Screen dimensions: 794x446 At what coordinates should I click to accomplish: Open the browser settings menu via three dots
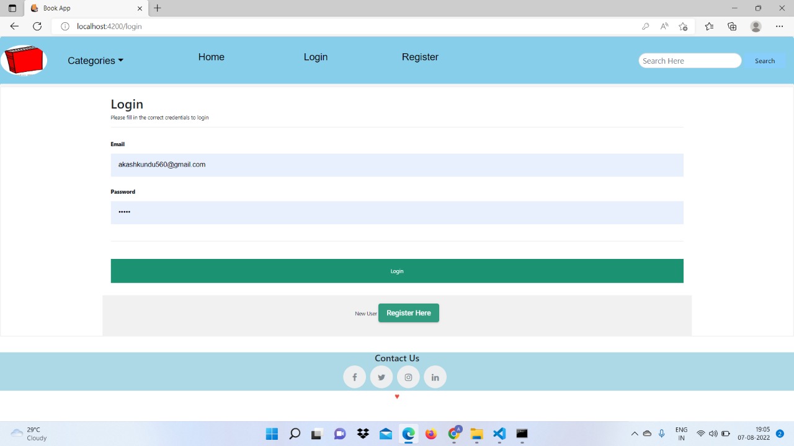[780, 26]
